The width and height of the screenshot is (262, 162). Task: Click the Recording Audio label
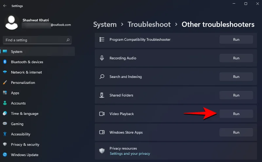pos(123,58)
